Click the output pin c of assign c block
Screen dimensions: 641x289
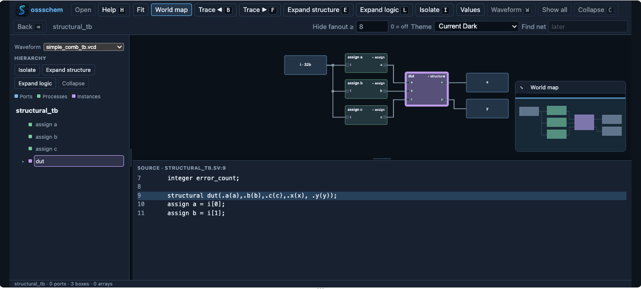pyautogui.click(x=384, y=117)
